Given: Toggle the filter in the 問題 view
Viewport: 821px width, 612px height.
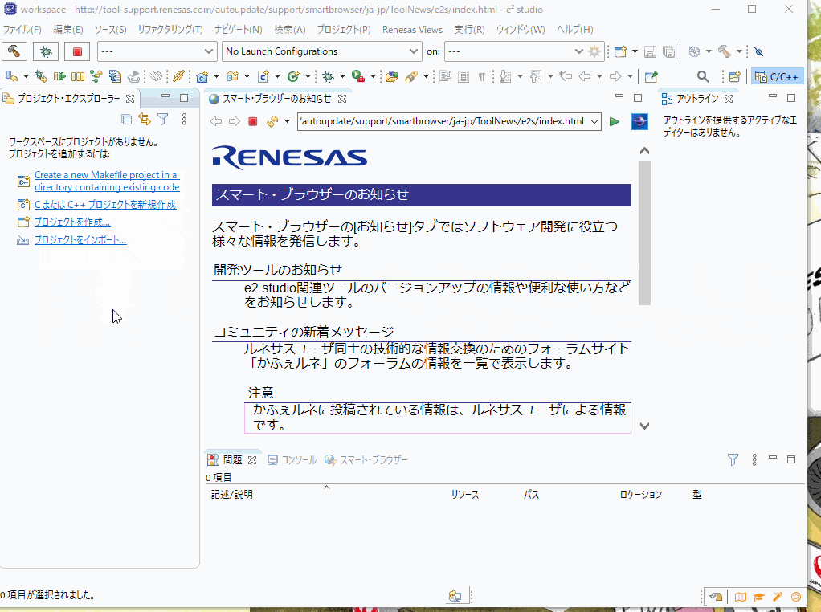Looking at the screenshot, I should click(x=733, y=459).
